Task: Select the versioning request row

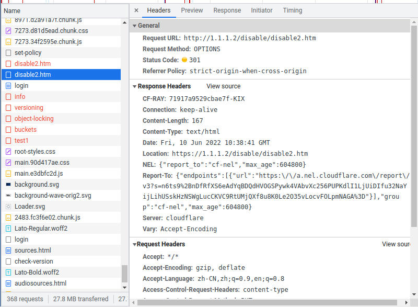Action: (x=61, y=108)
